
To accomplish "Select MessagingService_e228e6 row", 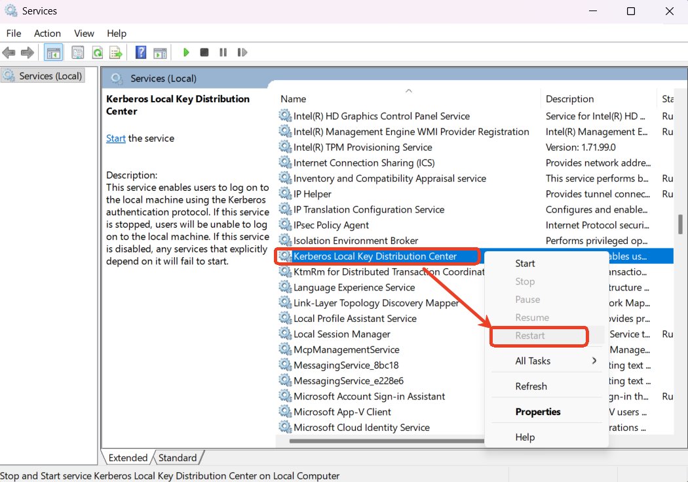I will pos(349,380).
